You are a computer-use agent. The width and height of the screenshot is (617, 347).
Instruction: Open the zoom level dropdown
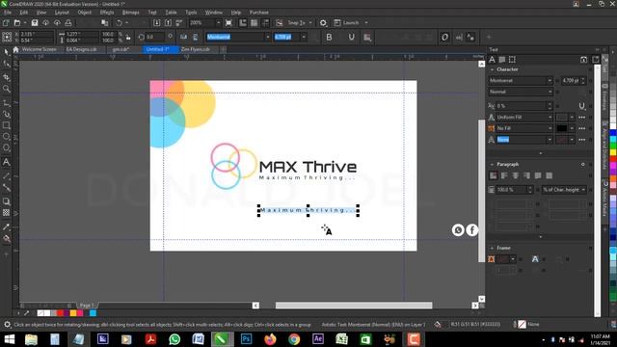point(219,23)
